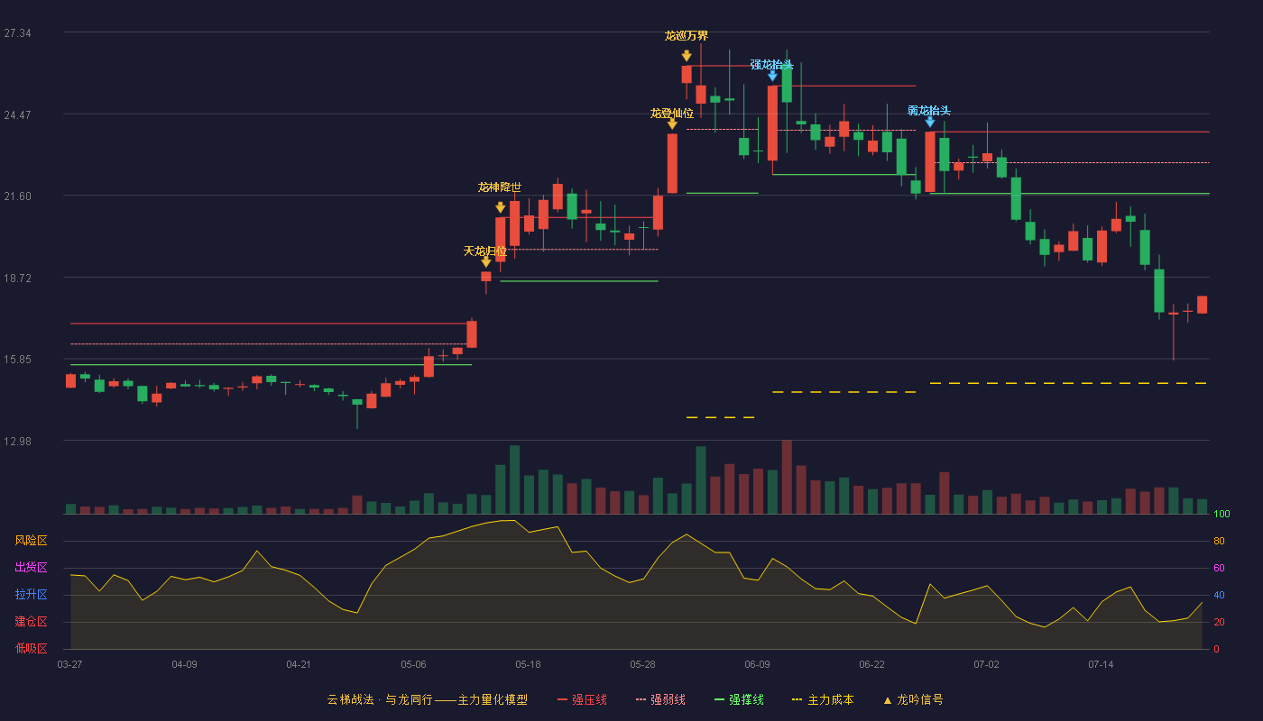Click the 低吸区 zone label
This screenshot has width=1263, height=721.
pos(31,648)
